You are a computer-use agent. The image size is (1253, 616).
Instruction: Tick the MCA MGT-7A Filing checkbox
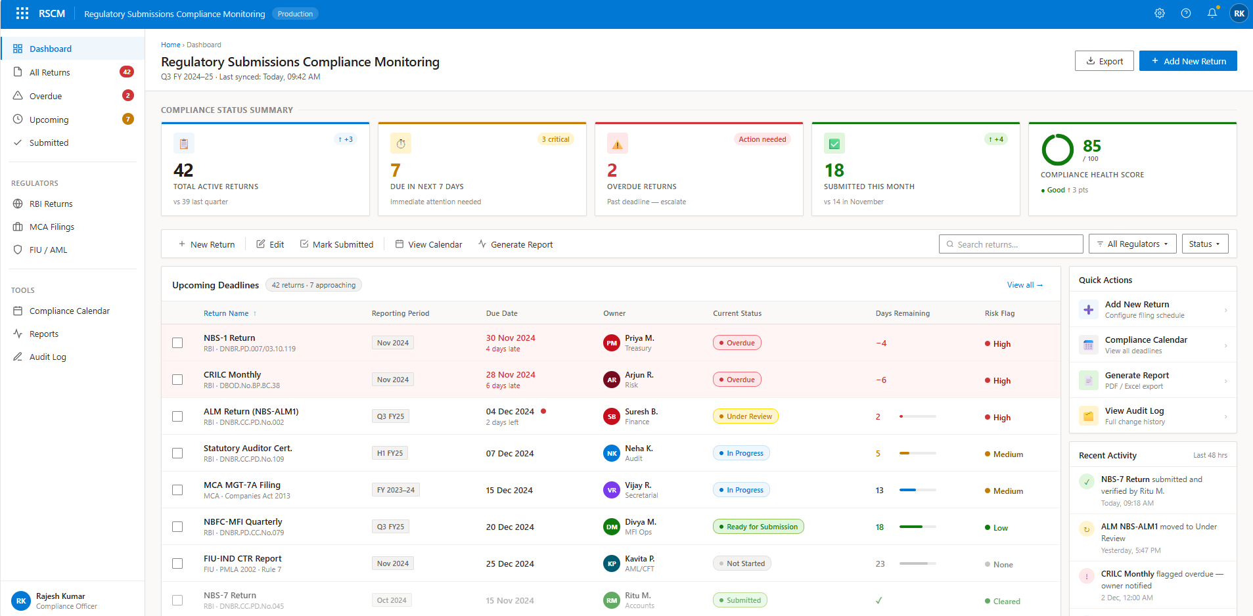(177, 489)
